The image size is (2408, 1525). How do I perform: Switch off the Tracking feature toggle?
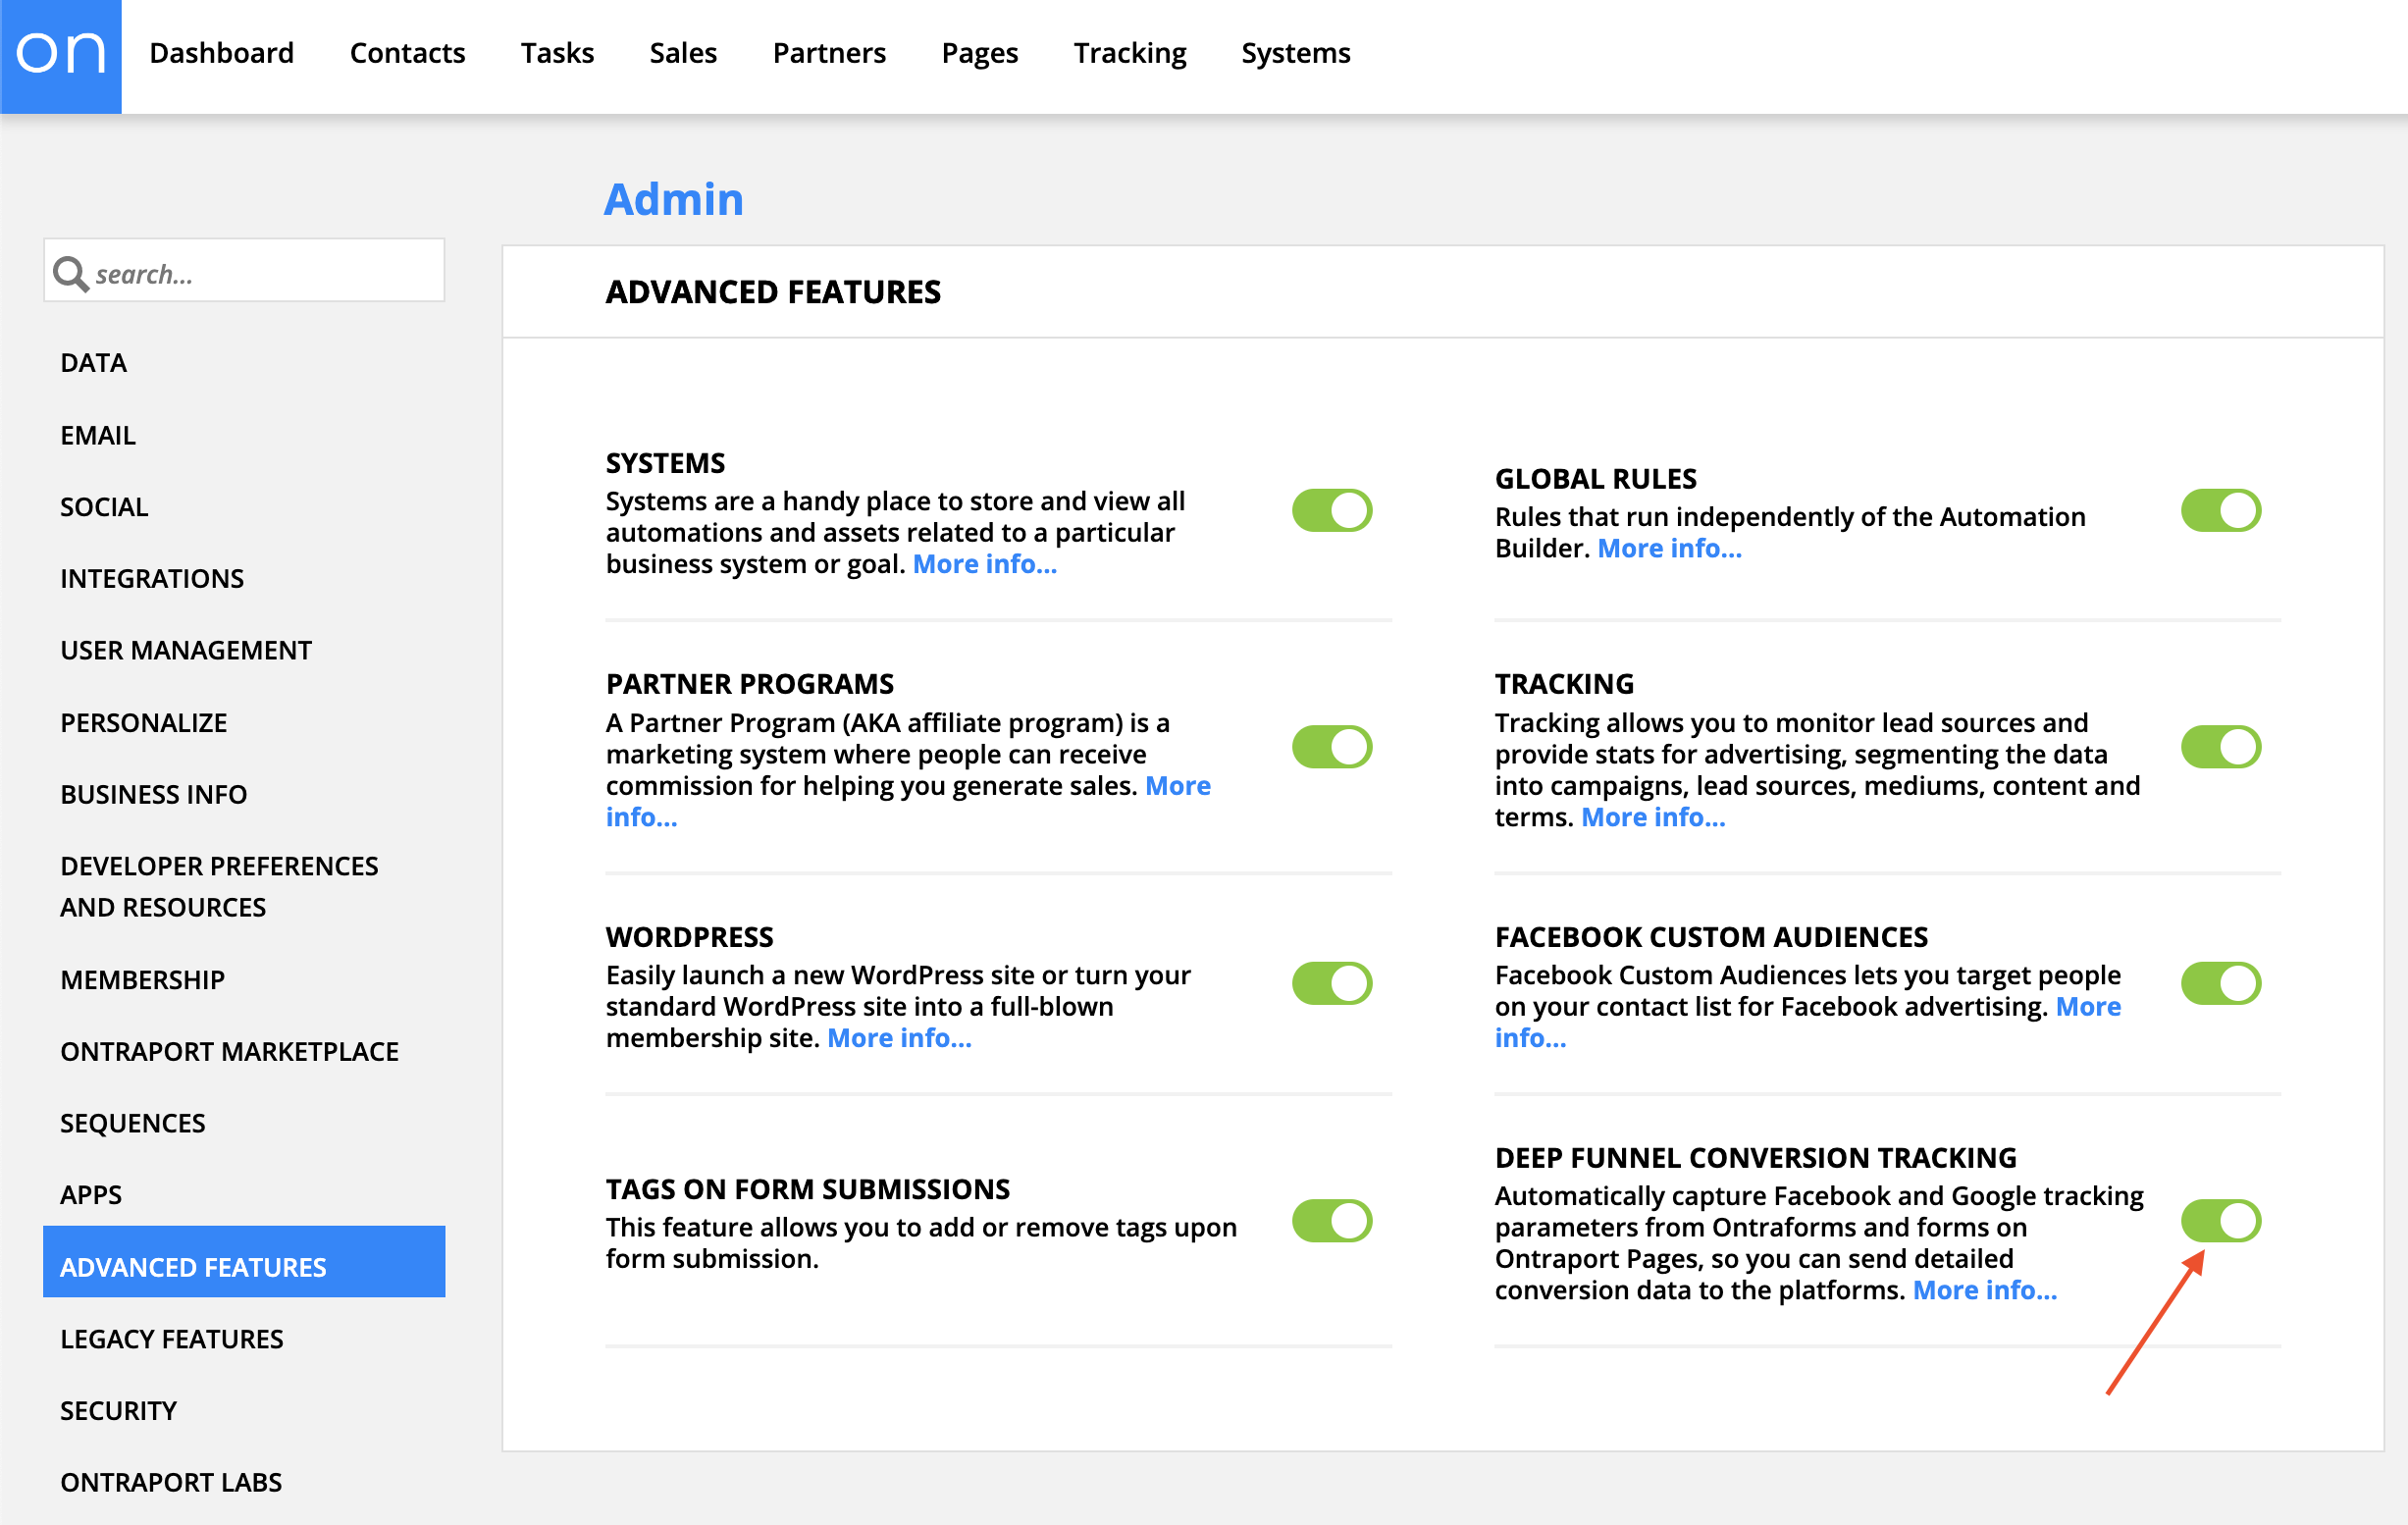[2220, 746]
